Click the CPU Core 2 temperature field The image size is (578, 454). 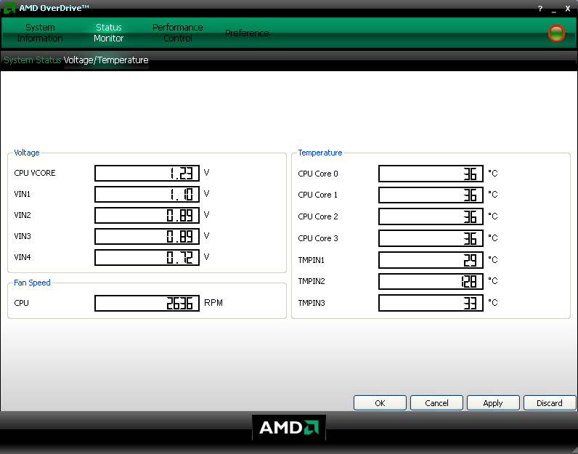(431, 216)
